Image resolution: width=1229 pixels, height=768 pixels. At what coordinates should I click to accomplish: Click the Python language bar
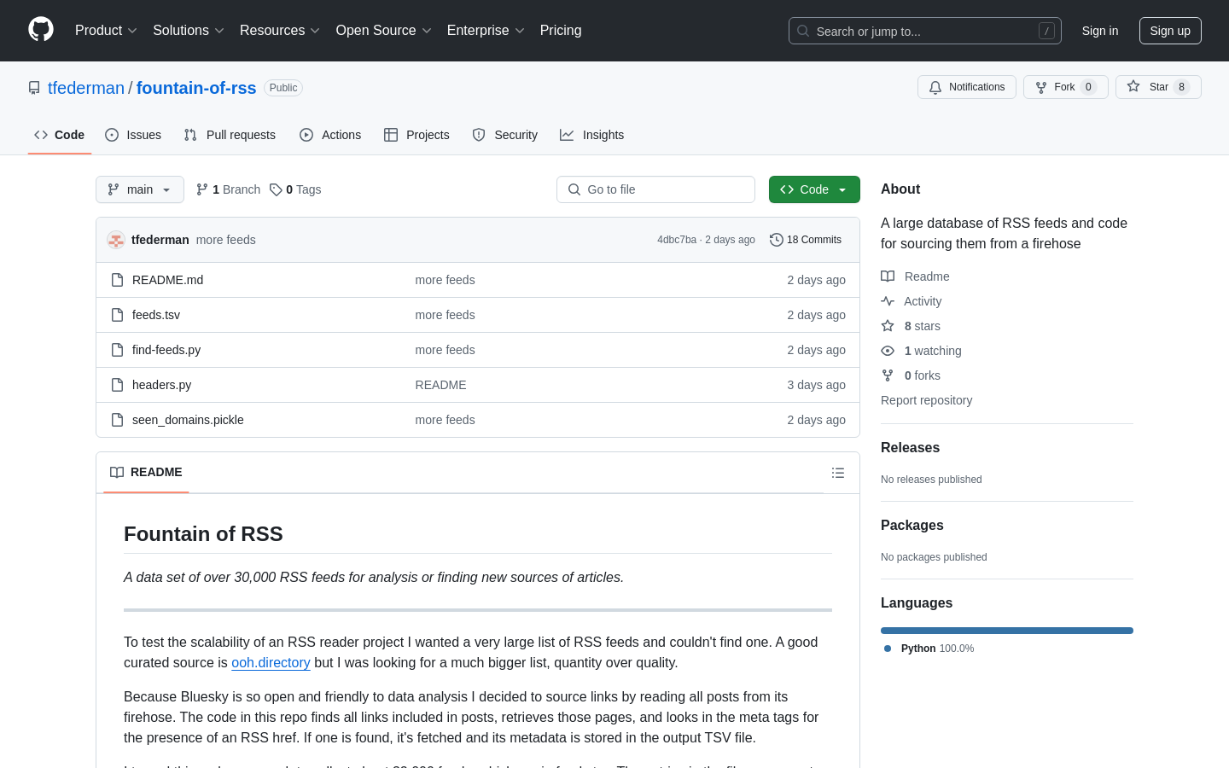[x=1006, y=631]
